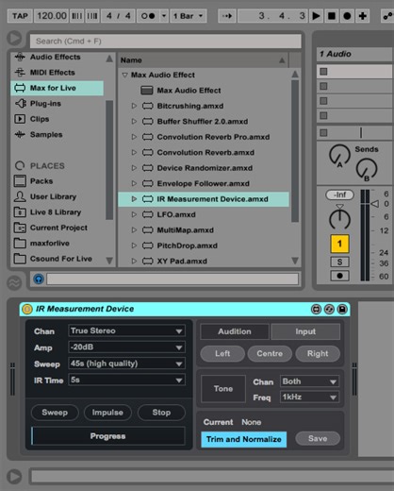Click the device edit in Max icon
Screen dimensions: 394x491
click(x=316, y=310)
